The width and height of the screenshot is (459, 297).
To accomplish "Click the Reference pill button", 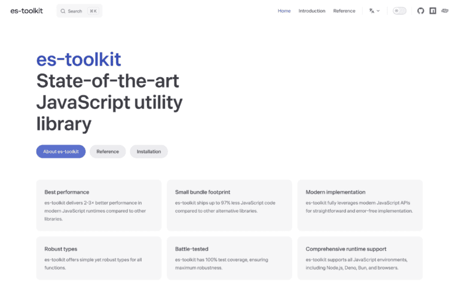I will pyautogui.click(x=108, y=152).
